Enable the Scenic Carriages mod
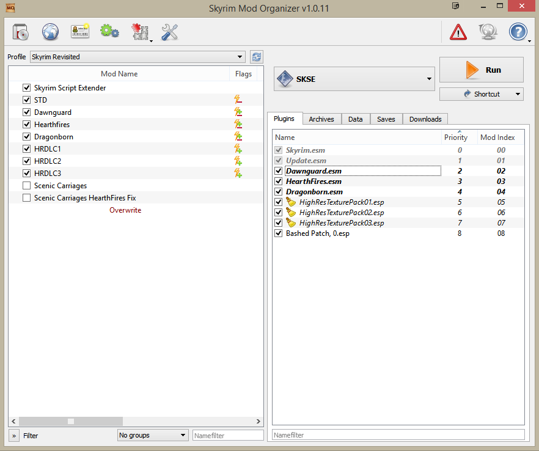 pyautogui.click(x=26, y=185)
